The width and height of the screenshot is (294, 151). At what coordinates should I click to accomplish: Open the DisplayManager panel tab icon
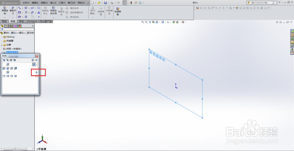point(19,26)
